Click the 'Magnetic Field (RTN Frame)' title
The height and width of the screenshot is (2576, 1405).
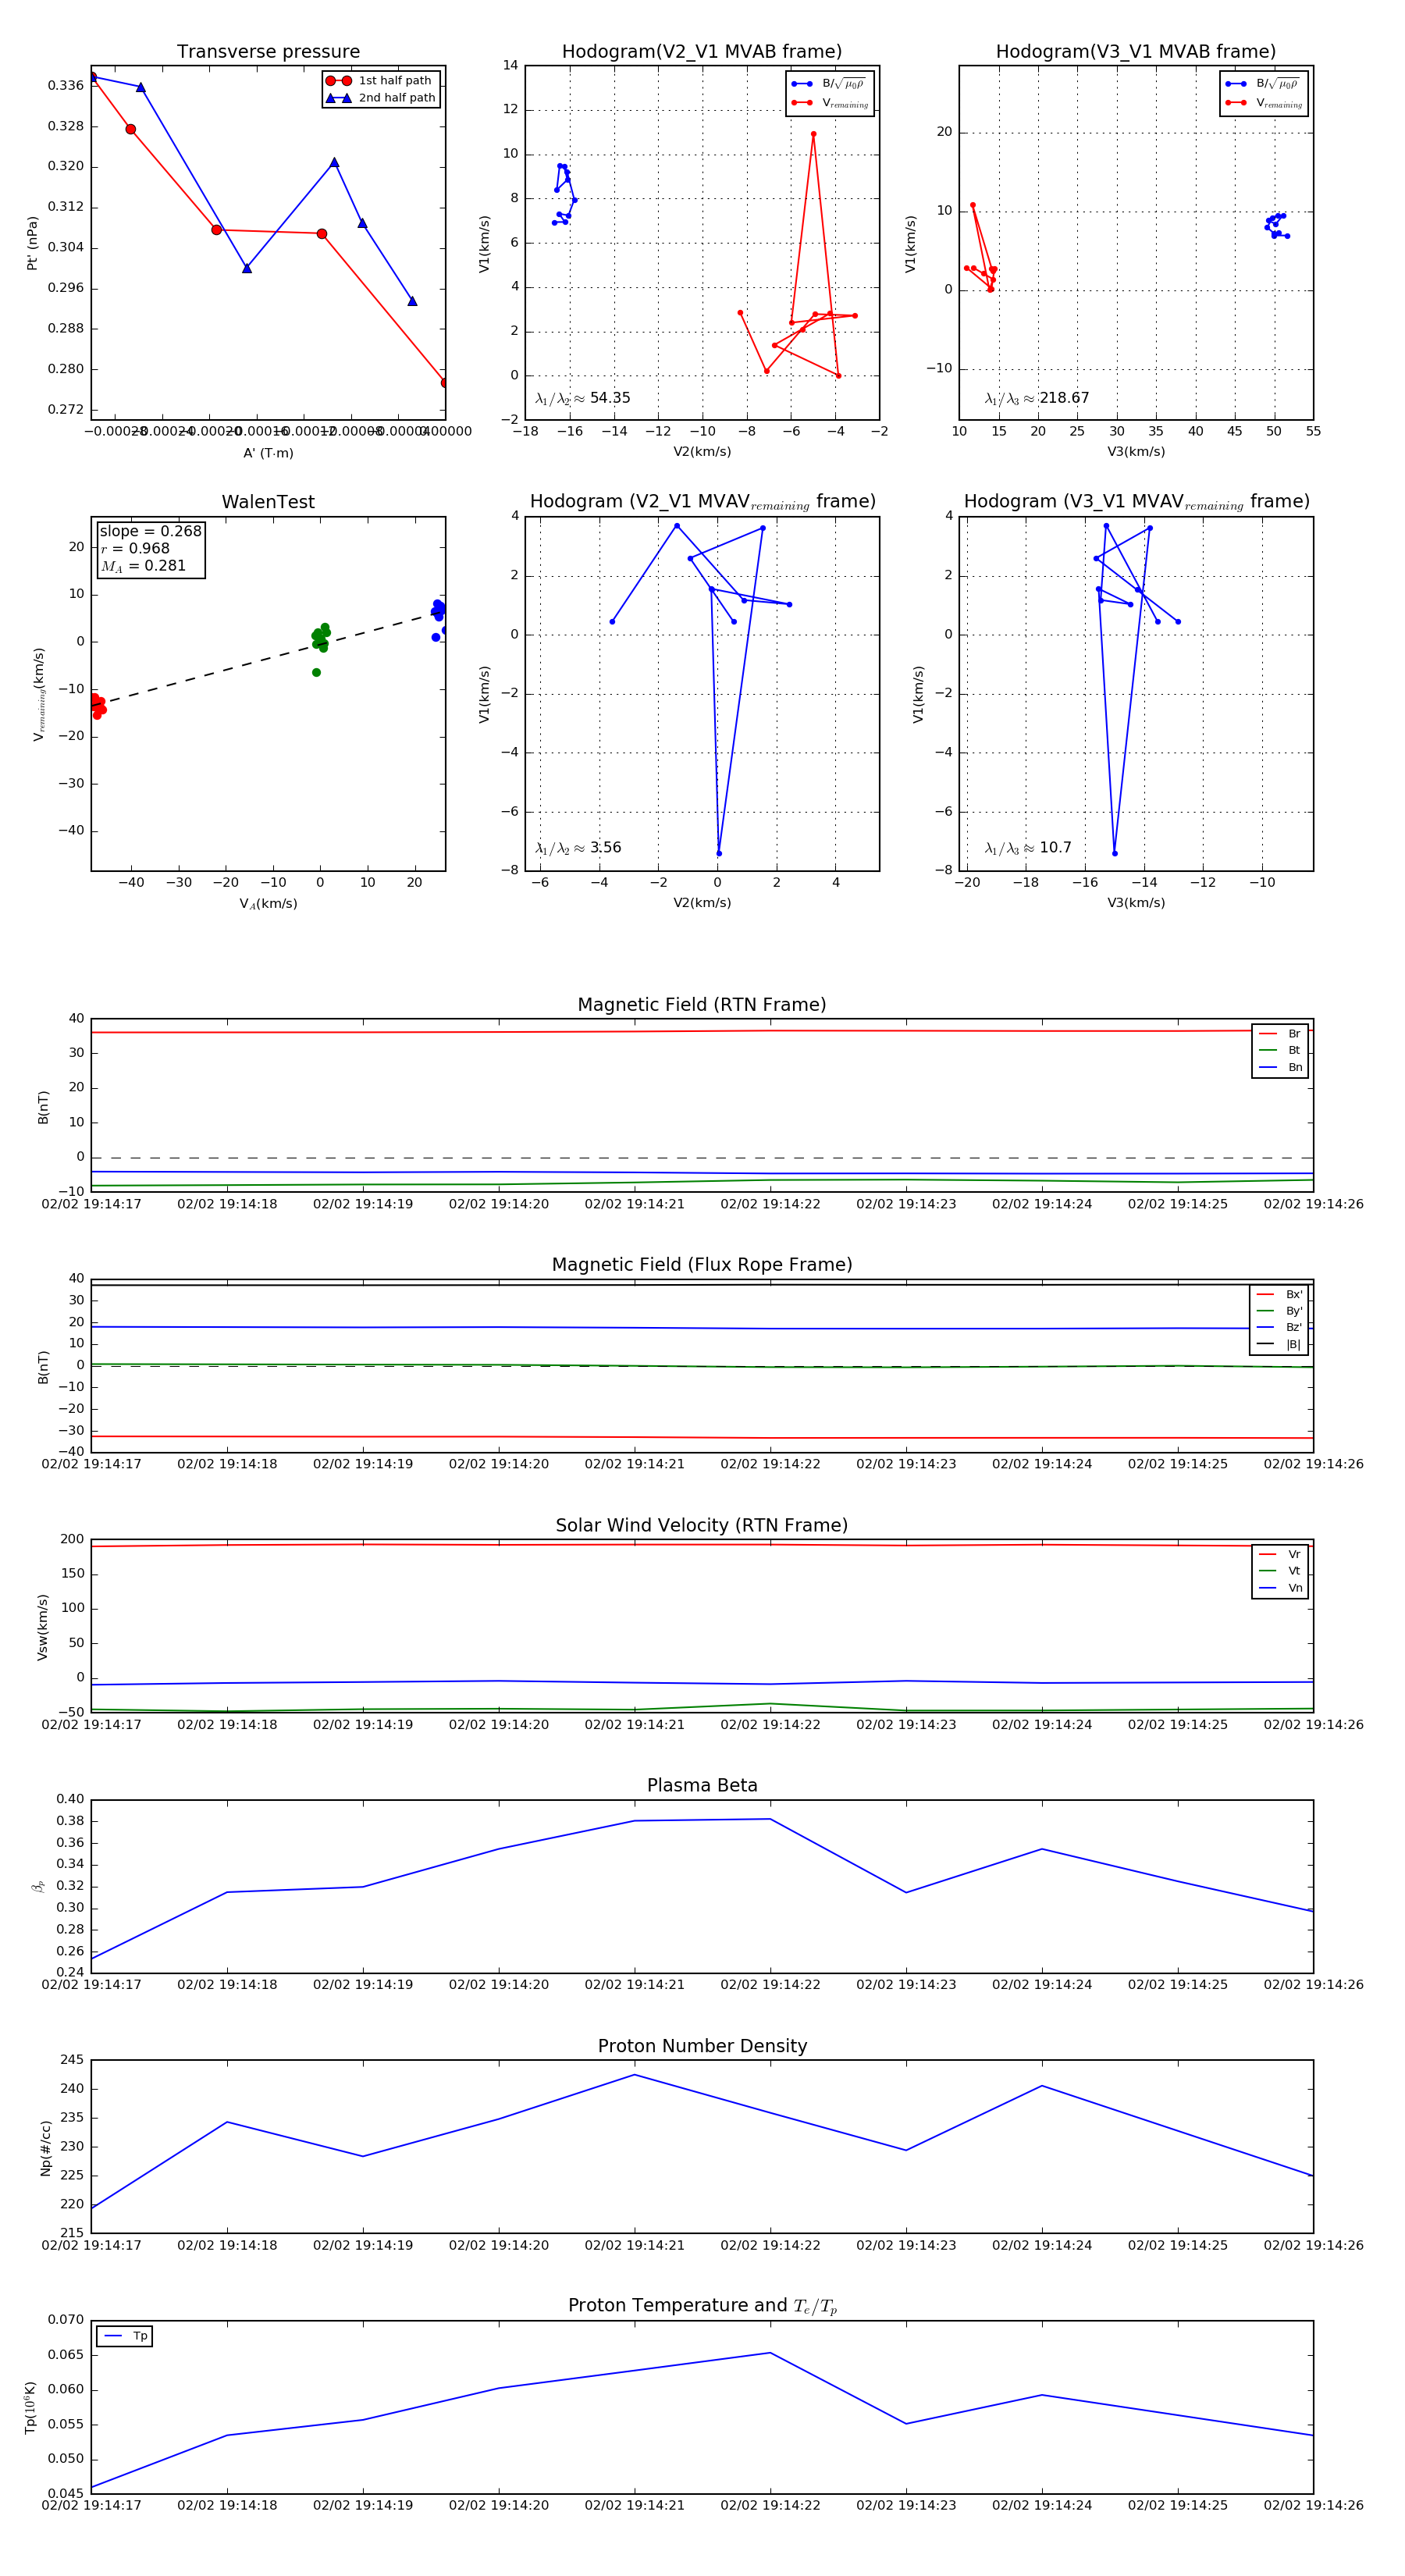[x=702, y=1005]
